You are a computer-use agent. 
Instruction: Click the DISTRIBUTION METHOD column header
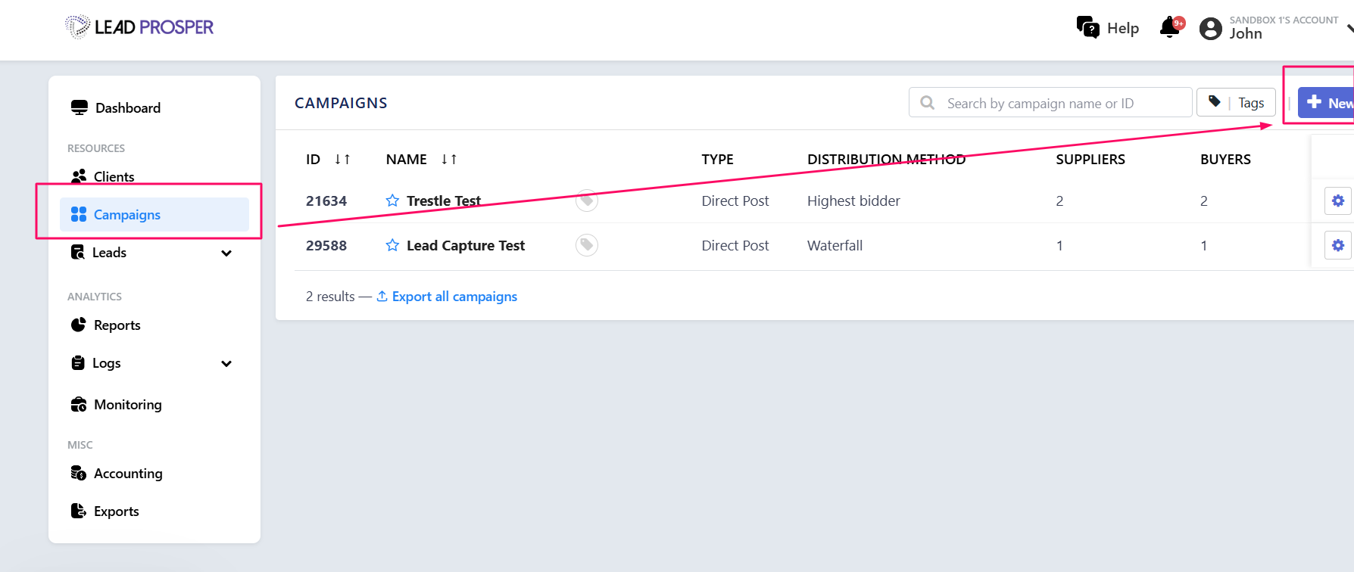point(887,159)
